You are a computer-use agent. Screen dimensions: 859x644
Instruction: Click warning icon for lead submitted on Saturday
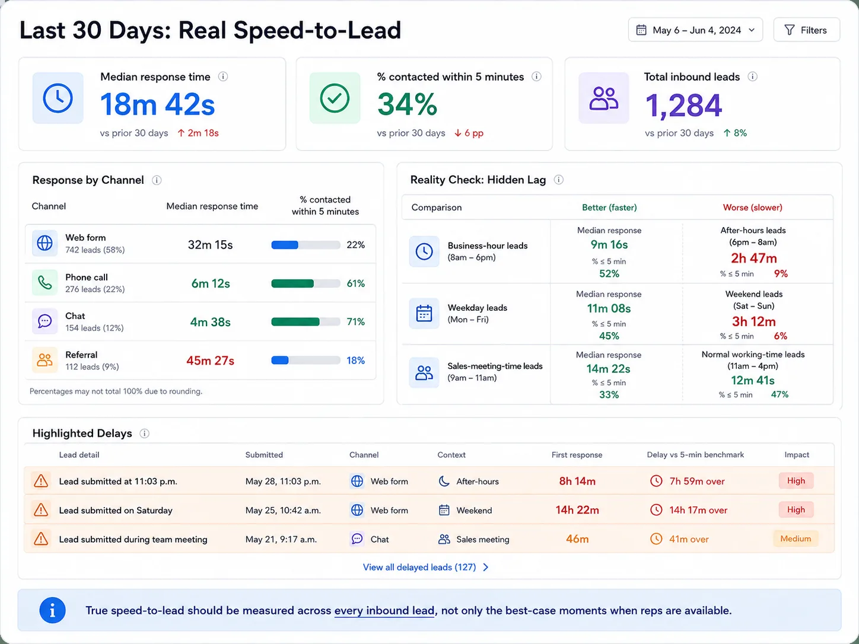click(41, 509)
